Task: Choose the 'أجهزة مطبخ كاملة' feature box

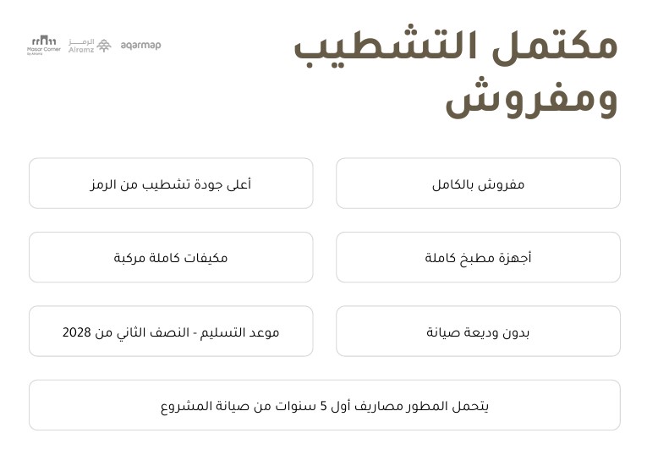Action: (478, 258)
